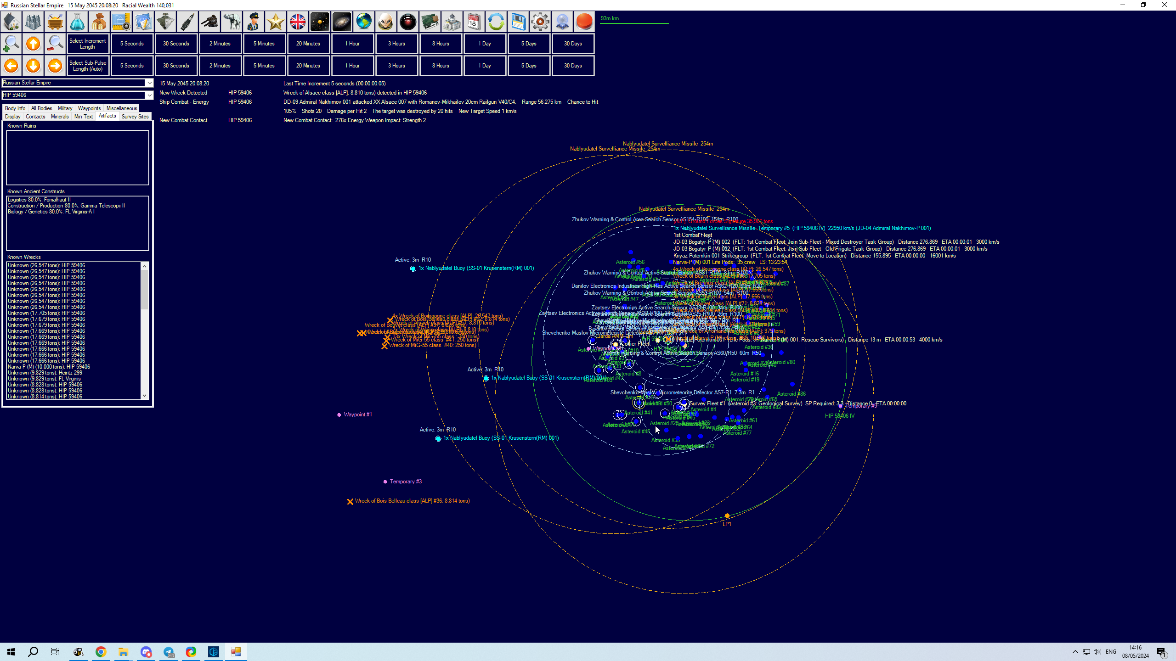Click the green refresh arrows icon
The width and height of the screenshot is (1176, 661).
click(x=496, y=22)
